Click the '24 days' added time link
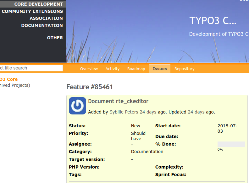Screen dimensions: 249x183 pyautogui.click(x=148, y=112)
